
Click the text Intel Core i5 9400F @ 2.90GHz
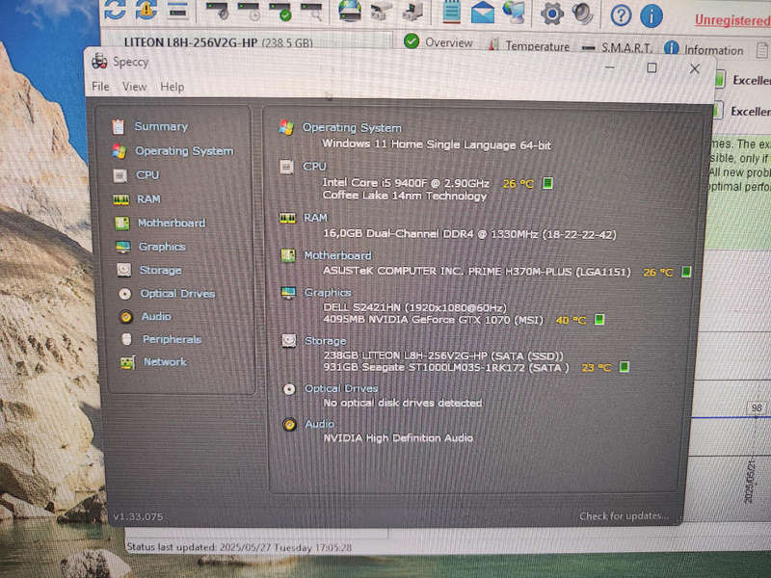[x=406, y=183]
